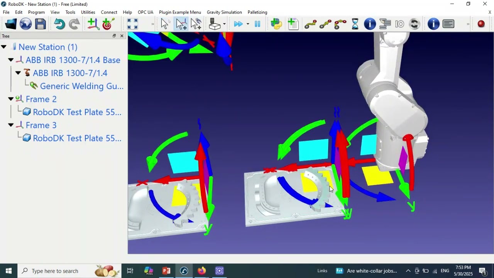Open the Palletizing menu
This screenshot has width=494, height=278.
point(257,12)
